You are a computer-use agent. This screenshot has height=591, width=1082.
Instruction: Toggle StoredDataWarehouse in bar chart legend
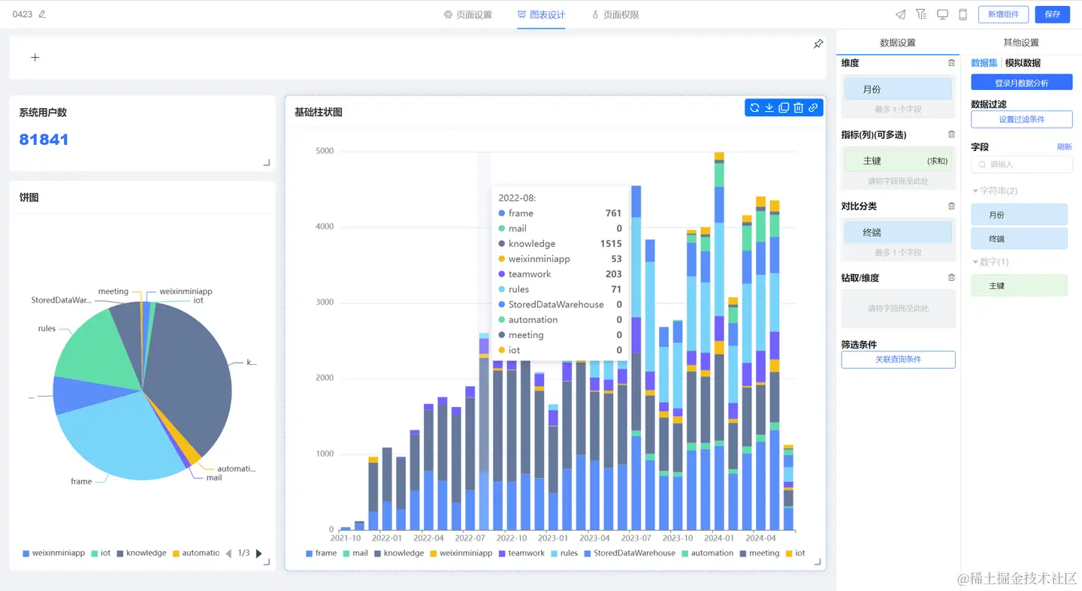pyautogui.click(x=630, y=553)
